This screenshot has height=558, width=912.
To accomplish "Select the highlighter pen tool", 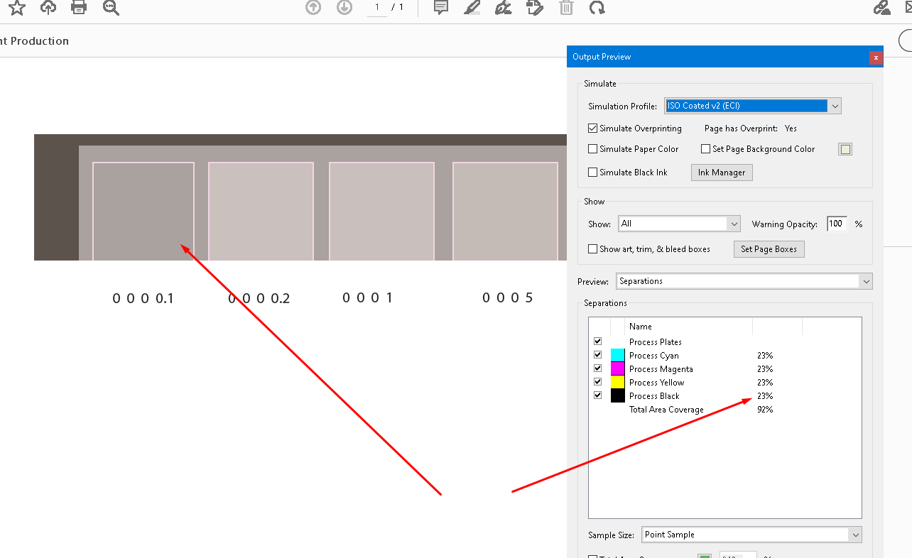I will 472,8.
